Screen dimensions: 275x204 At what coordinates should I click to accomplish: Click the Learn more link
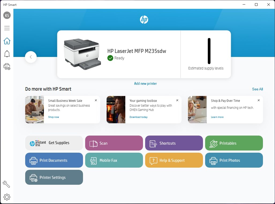point(217,117)
